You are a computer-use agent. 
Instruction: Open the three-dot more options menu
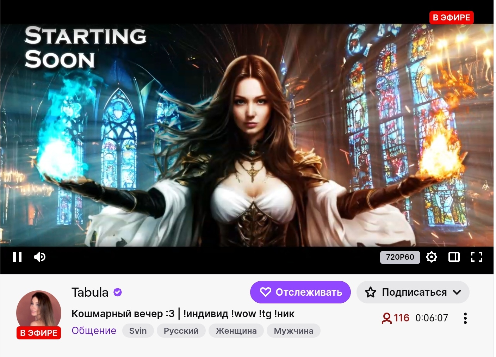pyautogui.click(x=465, y=318)
